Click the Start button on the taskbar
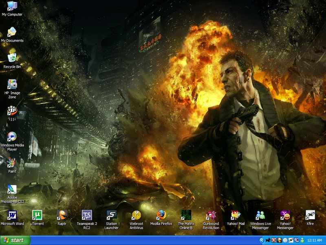 coord(15,240)
